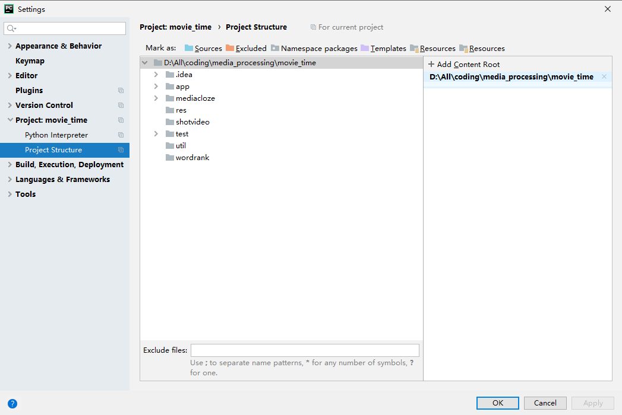Select Keymap in settings sidebar
Viewport: 622px width, 415px height.
[x=30, y=61]
